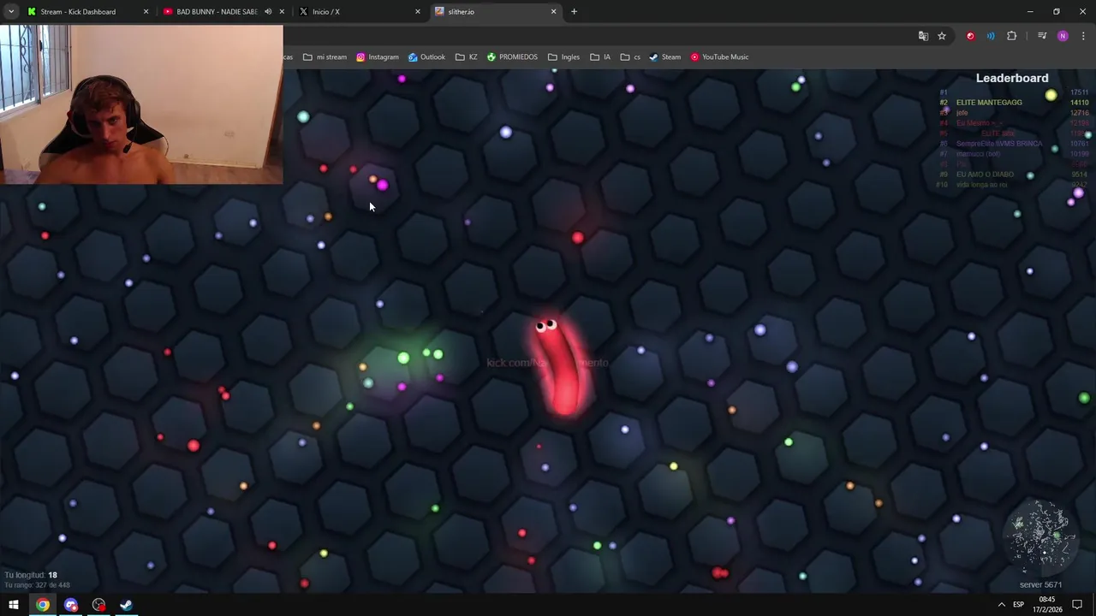
Task: Close the Inicio / X tab
Action: coord(418,12)
